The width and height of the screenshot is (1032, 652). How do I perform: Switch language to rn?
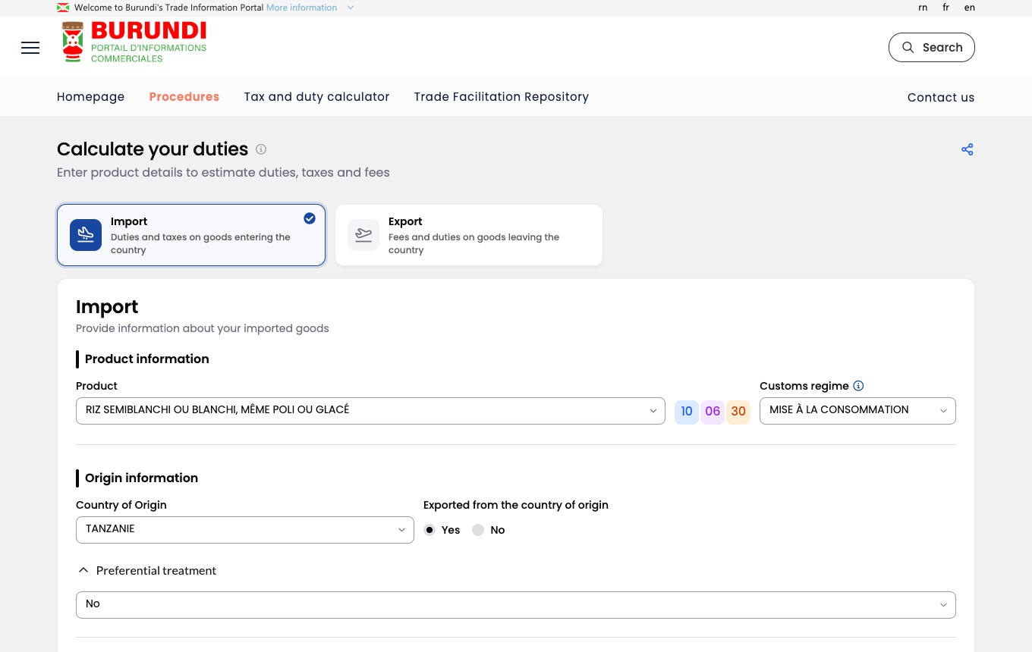pyautogui.click(x=923, y=8)
